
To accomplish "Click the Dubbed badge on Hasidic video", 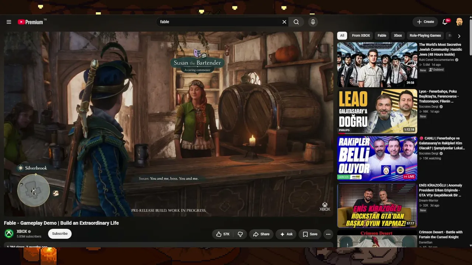I will click(x=436, y=70).
